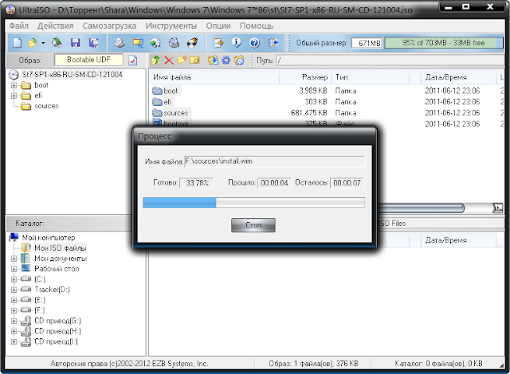Select St7-SP1-x86-RU-SM-CD-121004 root node
This screenshot has width=510, height=374.
pyautogui.click(x=72, y=75)
